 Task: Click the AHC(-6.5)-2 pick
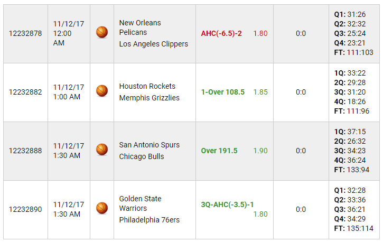coord(221,33)
